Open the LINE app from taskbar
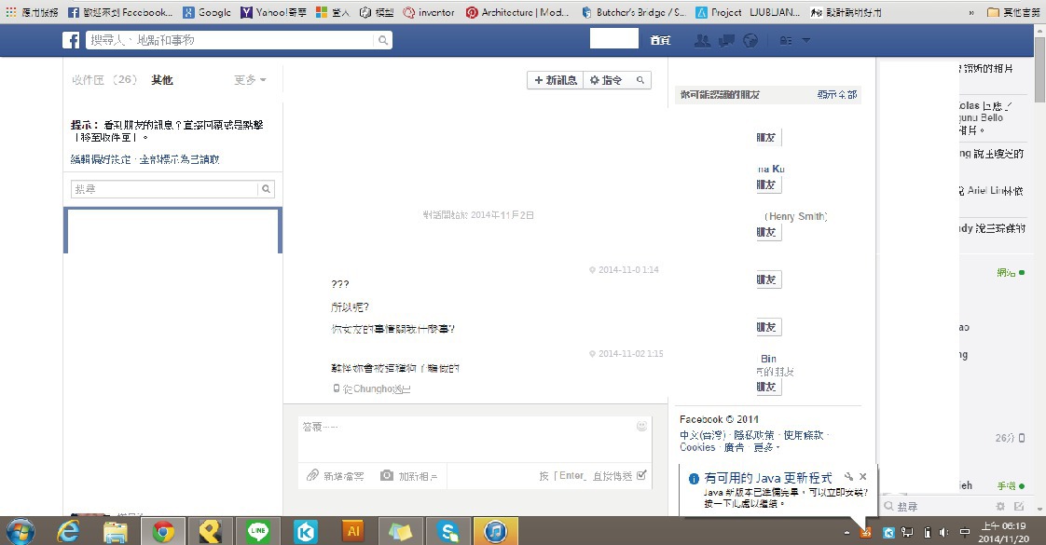 [x=258, y=531]
